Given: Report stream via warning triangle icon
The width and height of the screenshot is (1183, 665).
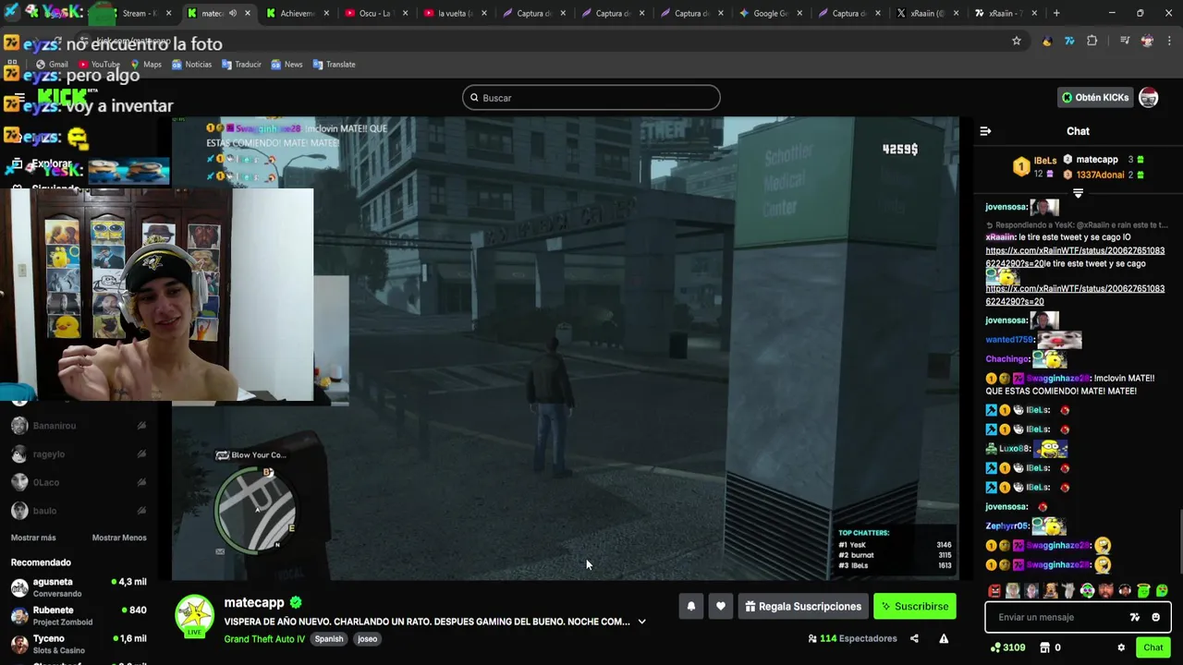Looking at the screenshot, I should coord(944,638).
